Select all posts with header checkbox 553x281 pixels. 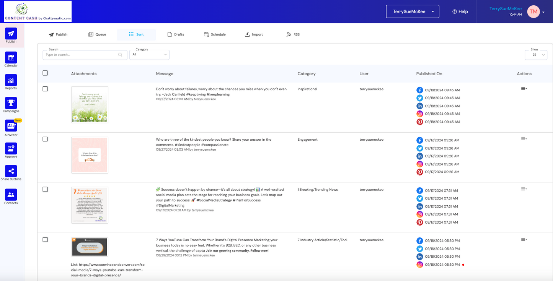click(x=45, y=73)
